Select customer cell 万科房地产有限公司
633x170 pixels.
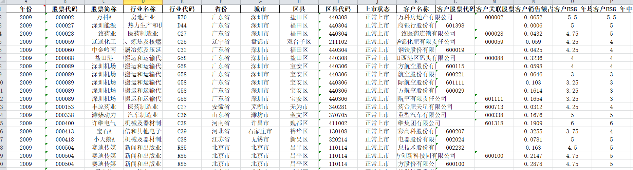[x=425, y=17]
